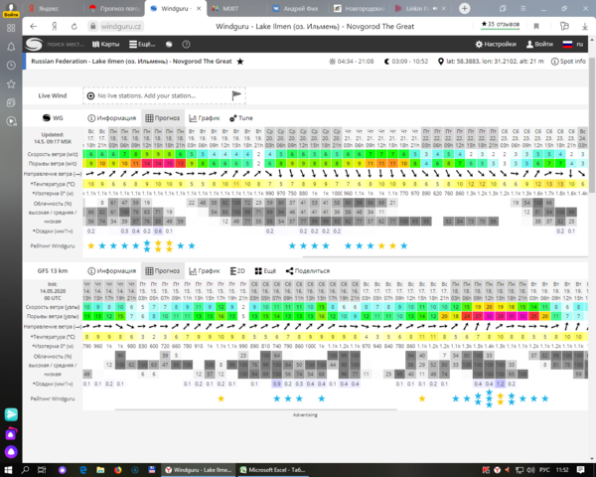
Task: Click the Add your station field
Action: click(x=159, y=94)
